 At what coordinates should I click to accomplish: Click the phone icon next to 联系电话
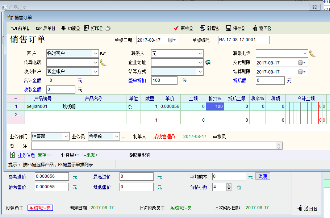tap(312, 53)
